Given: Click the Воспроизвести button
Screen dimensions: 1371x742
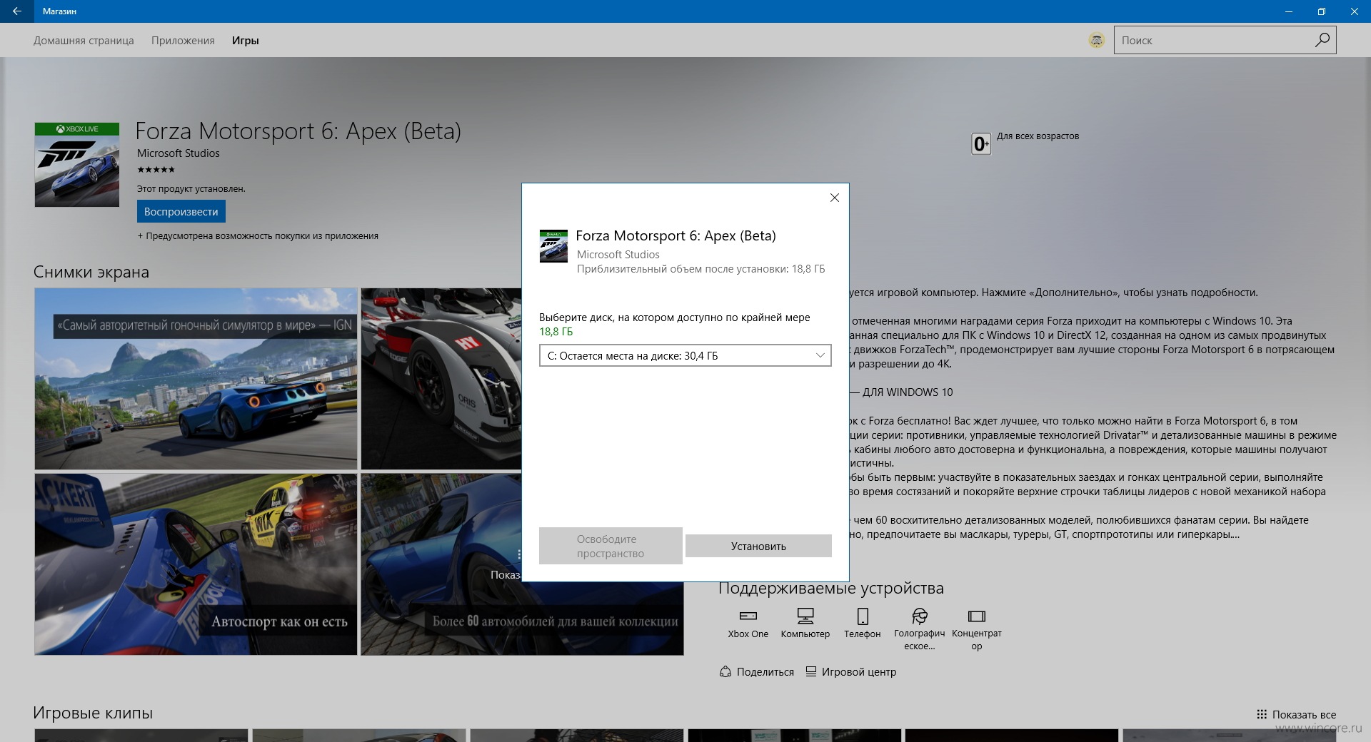Looking at the screenshot, I should 181,212.
